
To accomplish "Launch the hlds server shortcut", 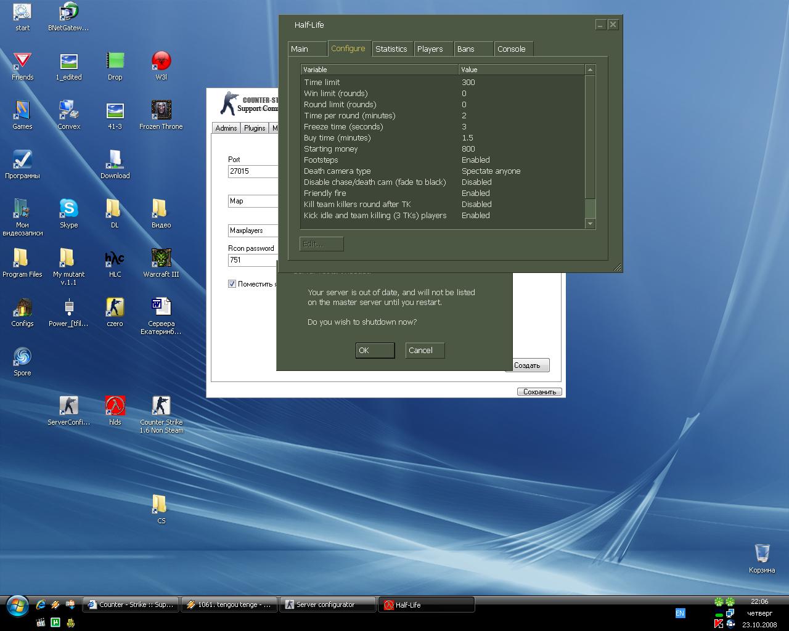I will pyautogui.click(x=115, y=411).
